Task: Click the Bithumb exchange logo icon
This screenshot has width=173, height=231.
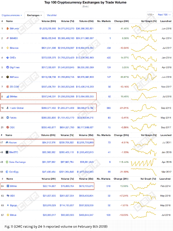Action: tap(7, 28)
